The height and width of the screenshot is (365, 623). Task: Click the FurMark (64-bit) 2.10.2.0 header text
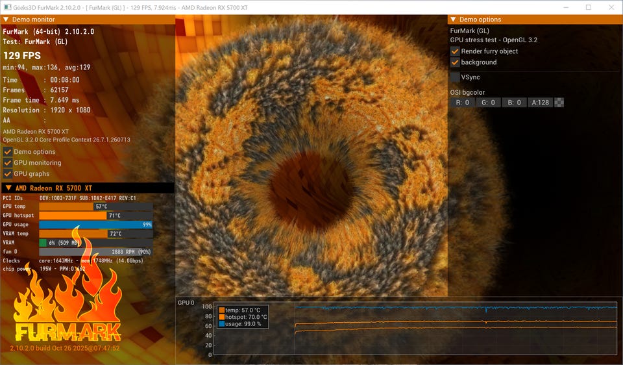tap(49, 32)
